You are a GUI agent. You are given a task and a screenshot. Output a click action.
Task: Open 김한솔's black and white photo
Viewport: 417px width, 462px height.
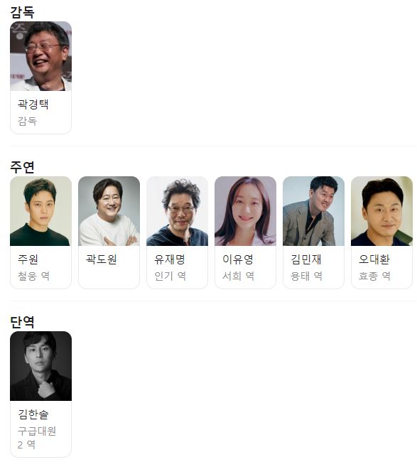[x=40, y=366]
